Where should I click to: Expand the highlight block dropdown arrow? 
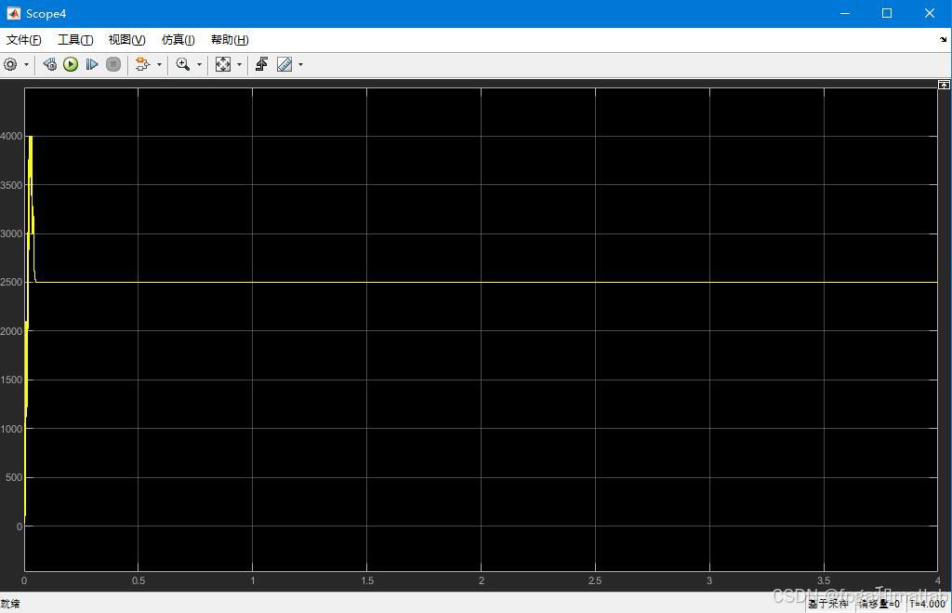coord(159,64)
